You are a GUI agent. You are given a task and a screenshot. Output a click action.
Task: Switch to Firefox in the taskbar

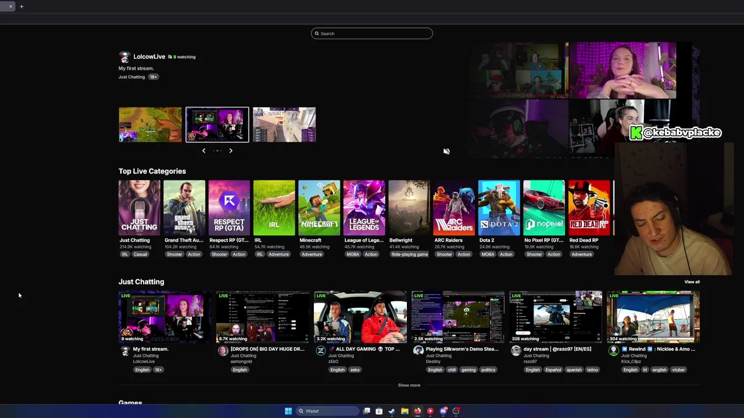coord(417,411)
